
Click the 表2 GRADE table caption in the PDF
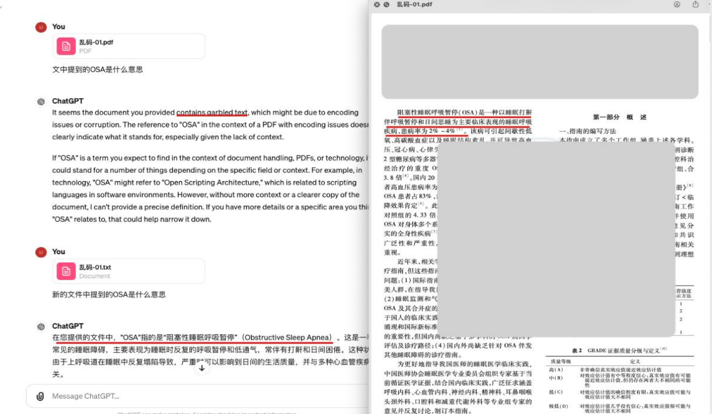619,350
